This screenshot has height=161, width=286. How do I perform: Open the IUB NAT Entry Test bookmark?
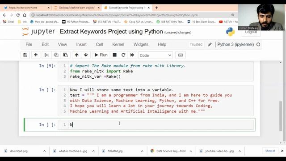[170, 22]
